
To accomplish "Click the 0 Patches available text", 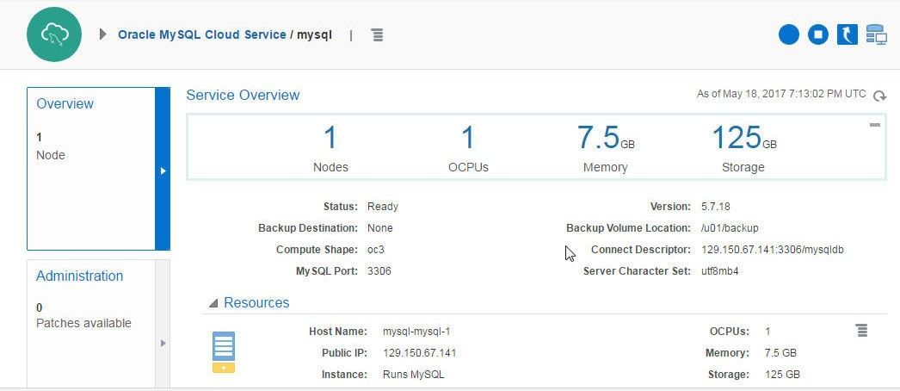I will point(83,316).
